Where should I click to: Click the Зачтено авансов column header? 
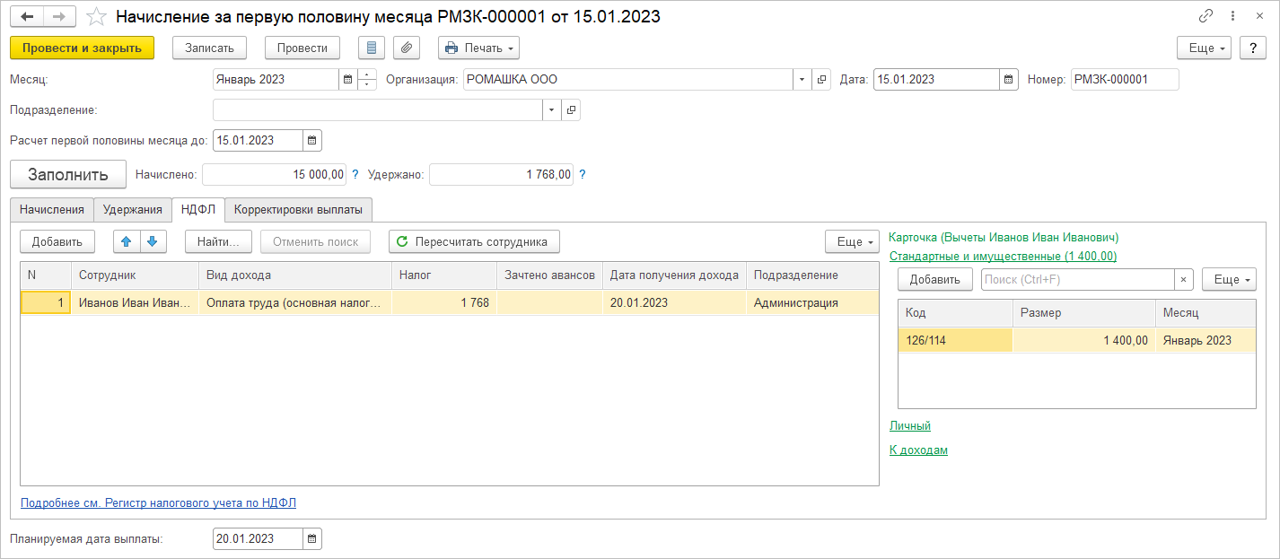pyautogui.click(x=549, y=275)
